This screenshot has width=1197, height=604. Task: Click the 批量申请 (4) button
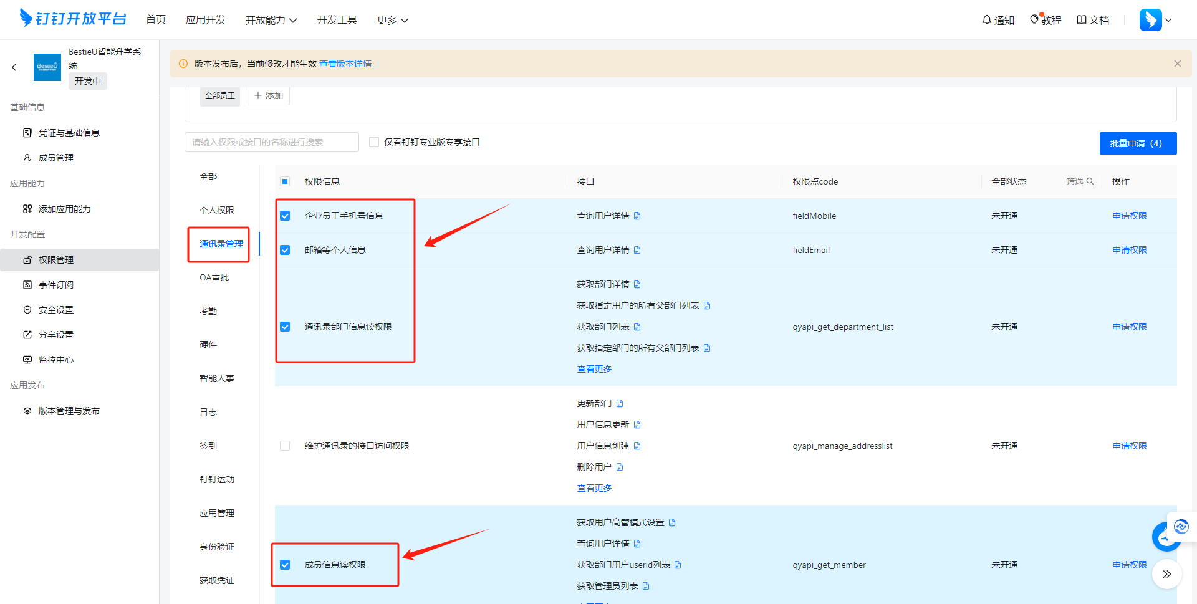[x=1138, y=143]
